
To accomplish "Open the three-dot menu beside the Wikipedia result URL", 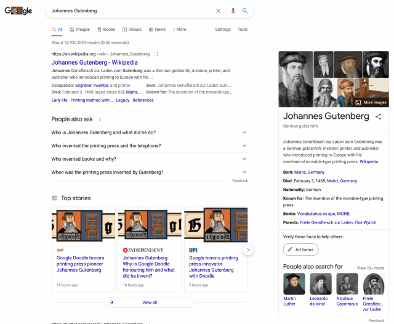I will click(157, 54).
